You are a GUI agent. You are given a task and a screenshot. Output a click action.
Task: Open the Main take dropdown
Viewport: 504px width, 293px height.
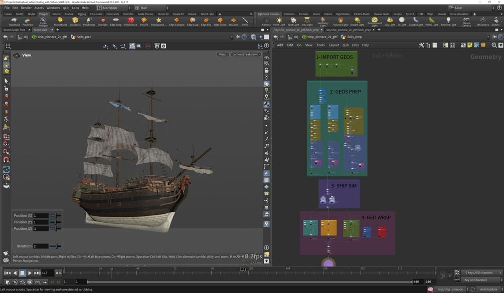(471, 8)
